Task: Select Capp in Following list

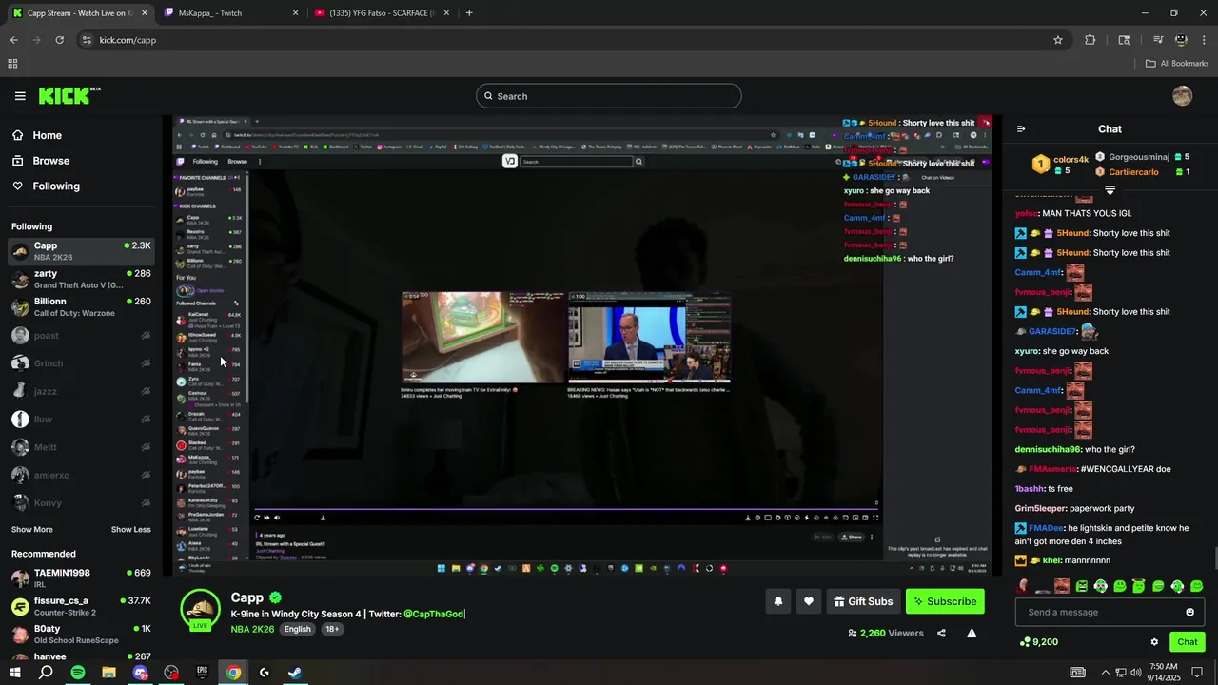Action: click(x=81, y=251)
